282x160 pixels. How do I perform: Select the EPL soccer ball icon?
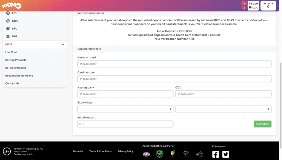click(x=7, y=13)
